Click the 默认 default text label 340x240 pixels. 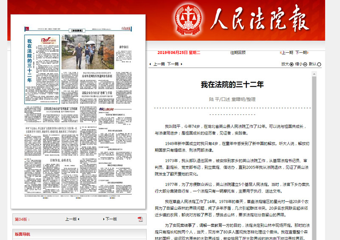[x=312, y=64]
